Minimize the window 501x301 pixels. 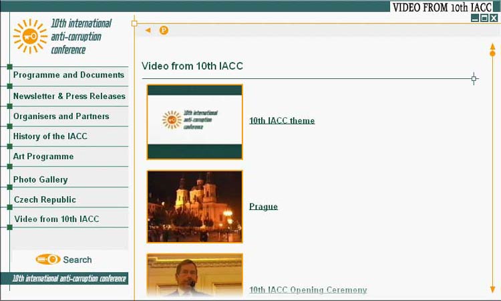tap(475, 18)
